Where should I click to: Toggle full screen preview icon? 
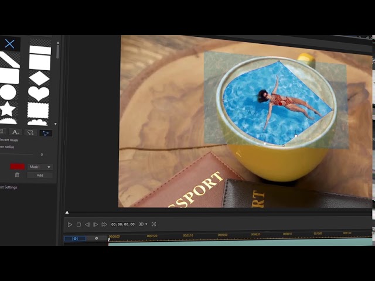coord(154,224)
